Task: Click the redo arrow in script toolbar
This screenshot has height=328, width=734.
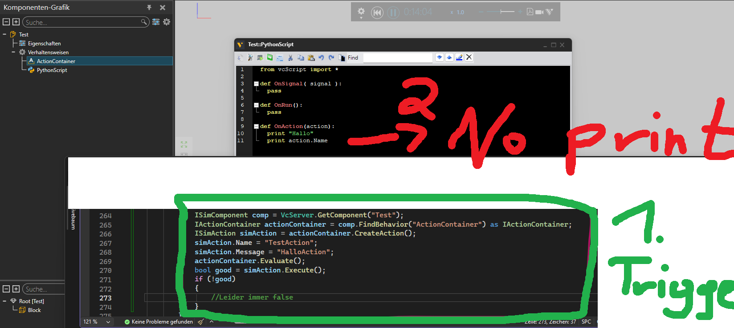Action: (331, 58)
